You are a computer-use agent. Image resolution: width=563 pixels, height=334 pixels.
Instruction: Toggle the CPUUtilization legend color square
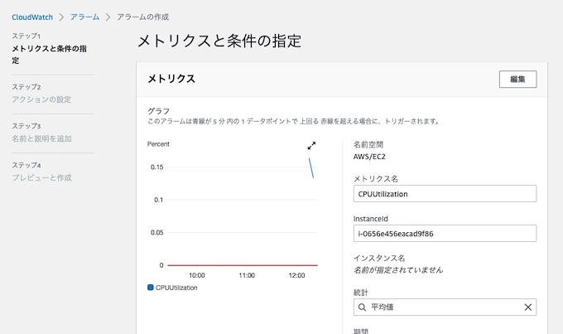[151, 288]
